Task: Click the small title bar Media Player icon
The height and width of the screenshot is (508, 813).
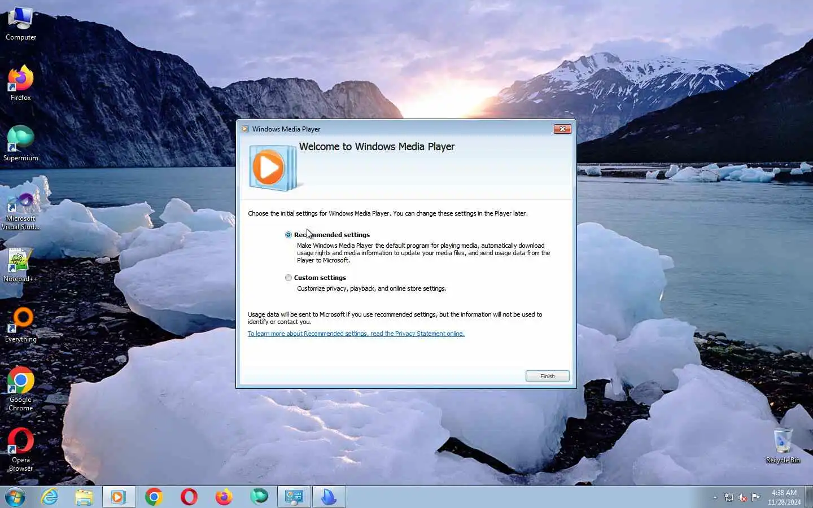Action: click(x=245, y=129)
